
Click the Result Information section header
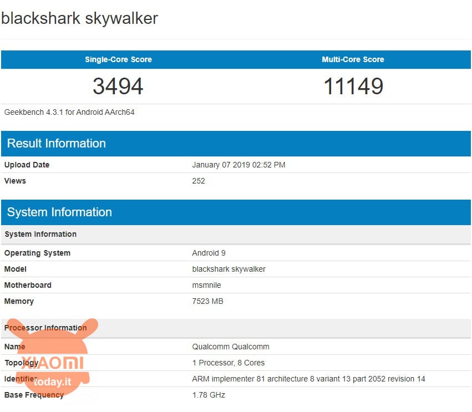(236, 144)
